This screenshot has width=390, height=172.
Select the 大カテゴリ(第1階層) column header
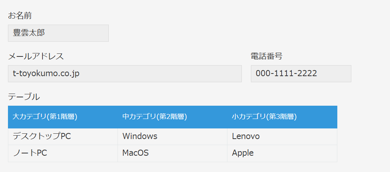63,117
